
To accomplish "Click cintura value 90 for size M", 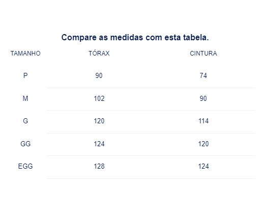I will click(x=203, y=98).
